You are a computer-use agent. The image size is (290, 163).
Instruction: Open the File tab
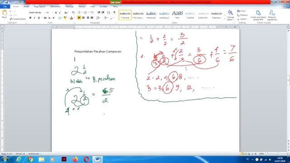(5, 6)
